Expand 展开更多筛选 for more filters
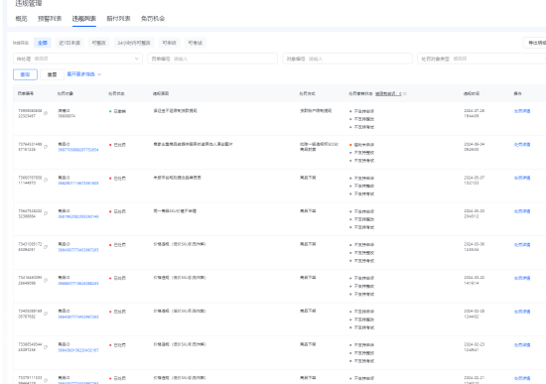Viewport: 546px width, 384px height. click(x=84, y=74)
